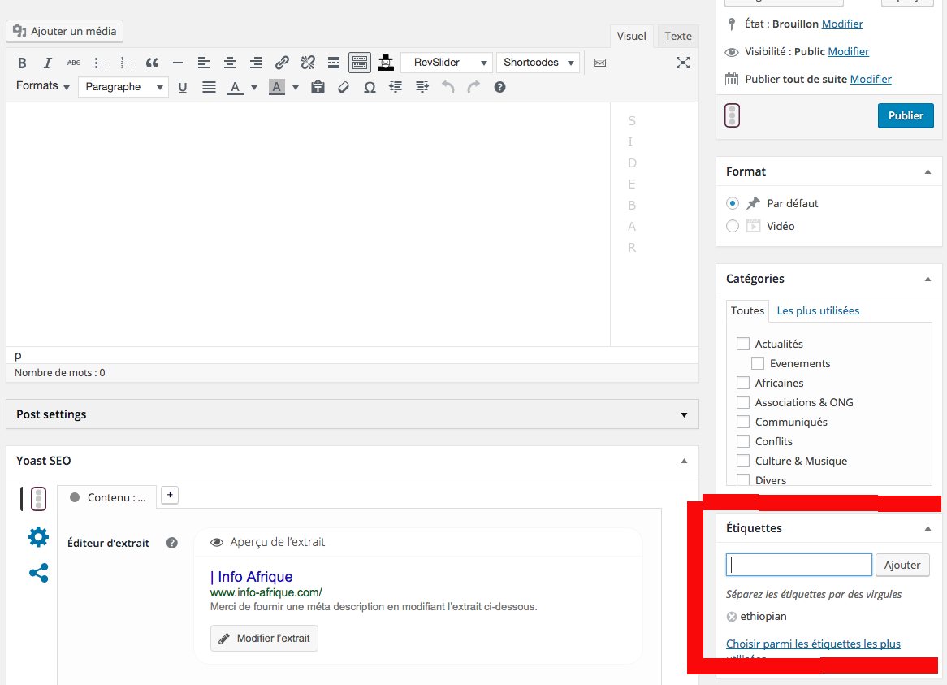Check the Actualités category
Image resolution: width=947 pixels, height=685 pixels.
coord(743,344)
